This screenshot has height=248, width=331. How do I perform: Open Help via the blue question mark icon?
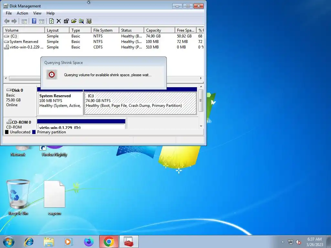34,21
